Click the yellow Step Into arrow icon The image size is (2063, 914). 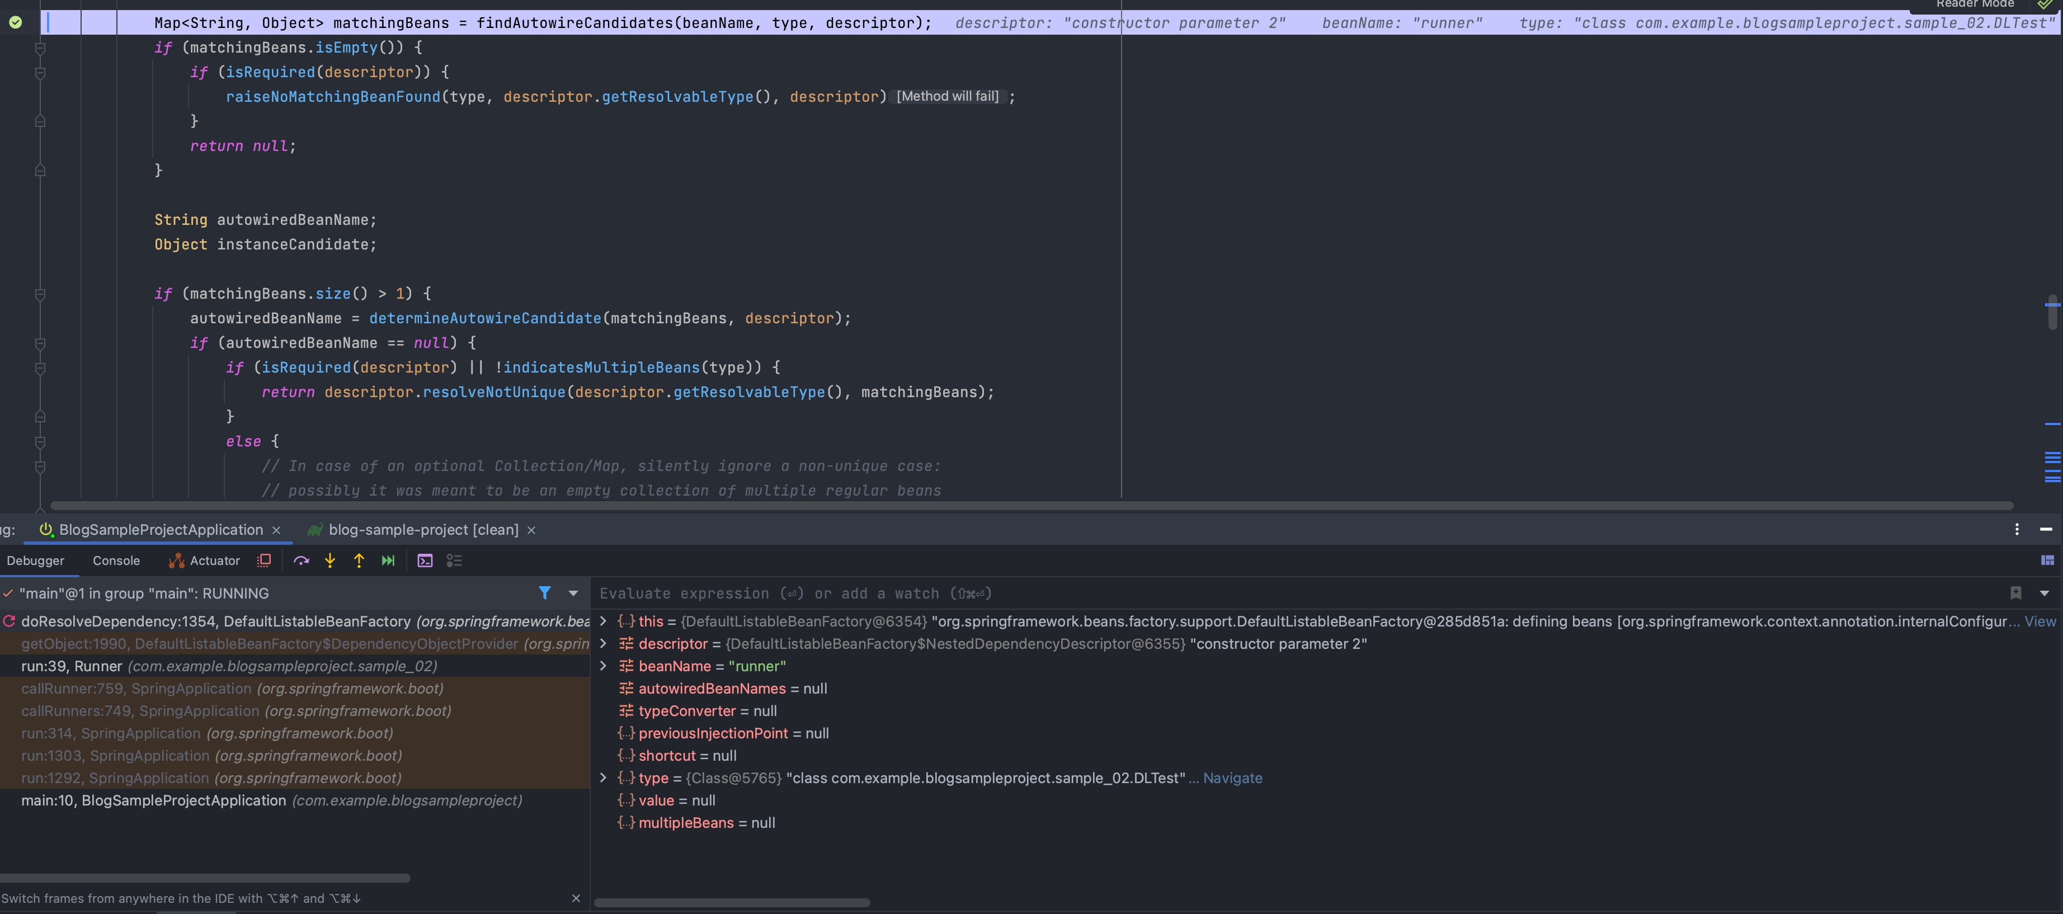coord(330,560)
